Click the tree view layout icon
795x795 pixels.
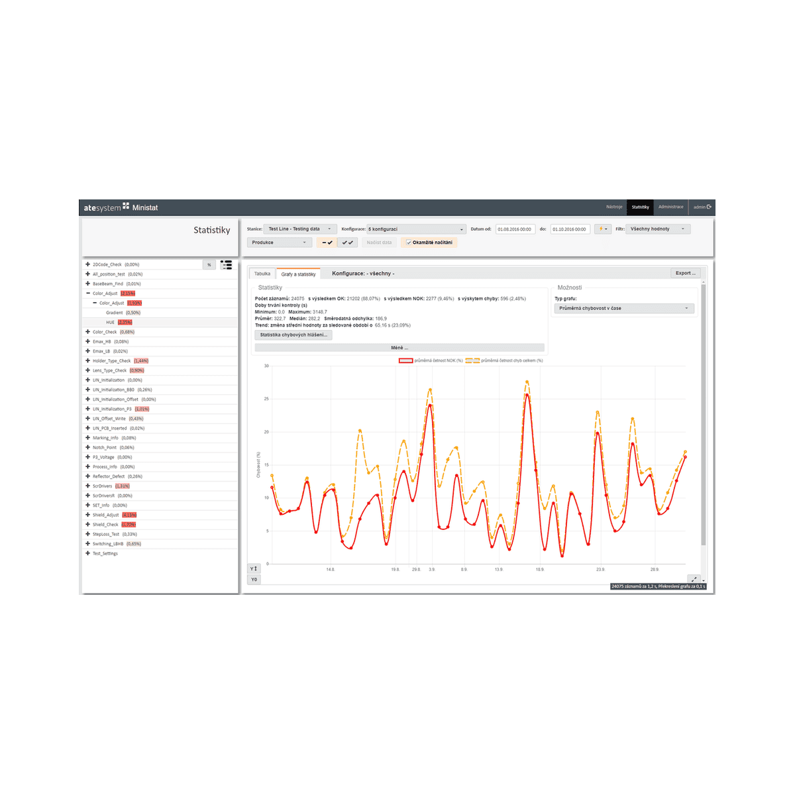pyautogui.click(x=227, y=265)
